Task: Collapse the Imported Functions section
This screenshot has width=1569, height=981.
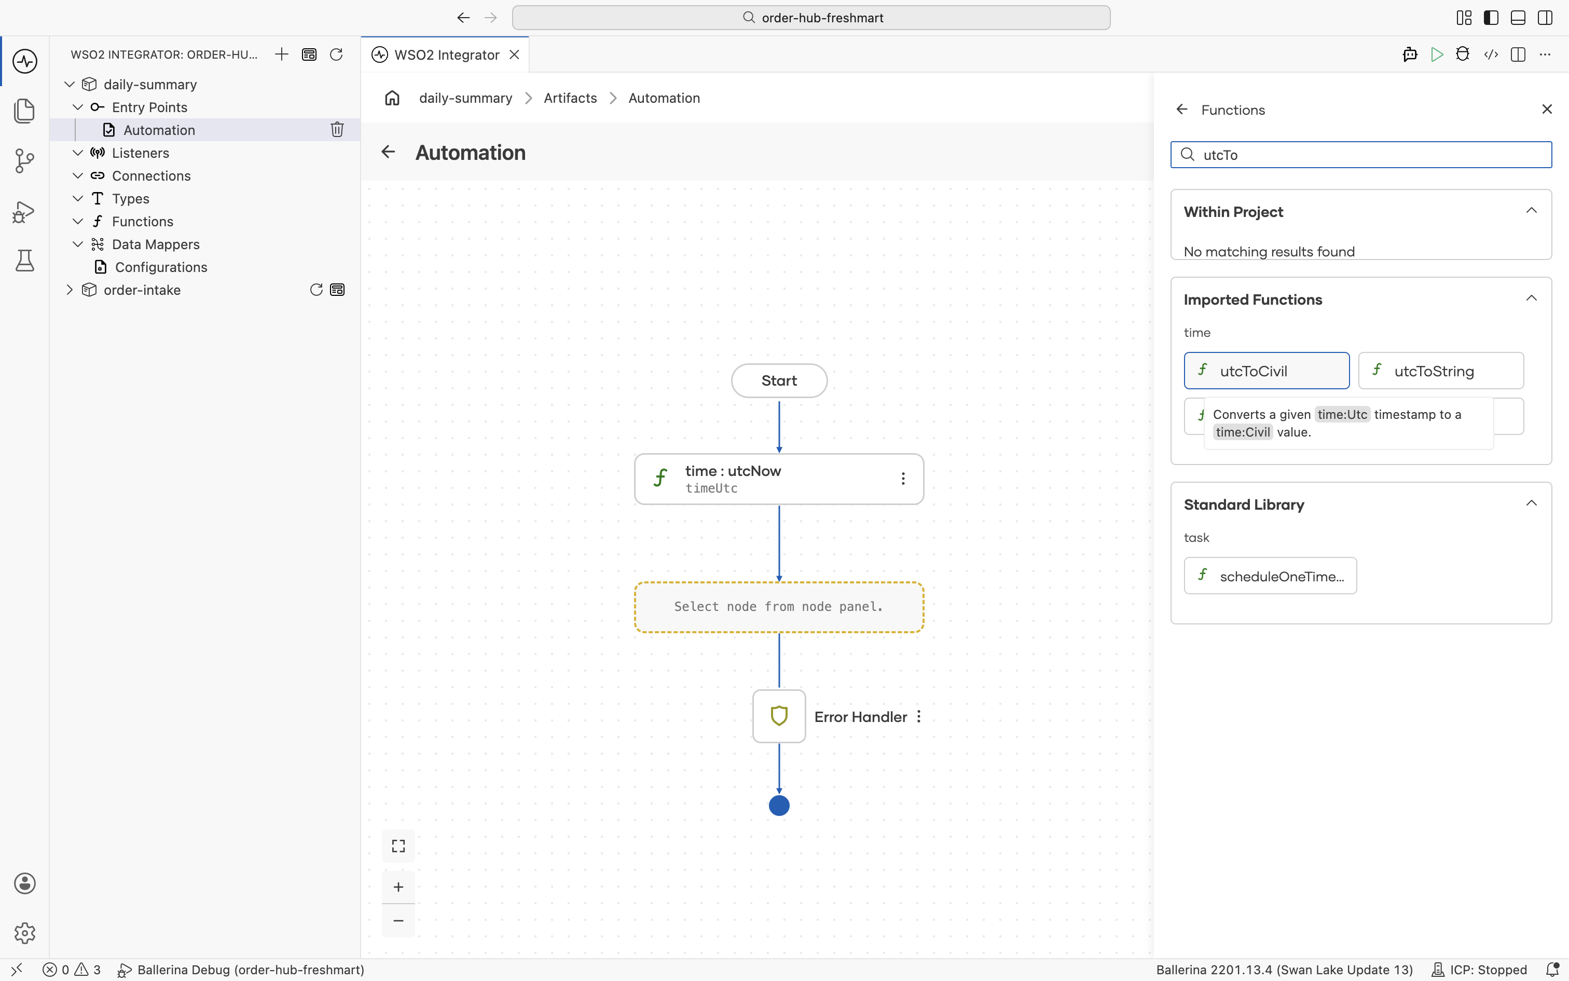Action: (x=1531, y=298)
